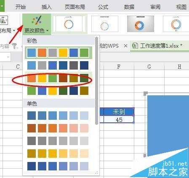The width and height of the screenshot is (189, 178).
Task: Select the cell containing 45
Action: click(119, 120)
